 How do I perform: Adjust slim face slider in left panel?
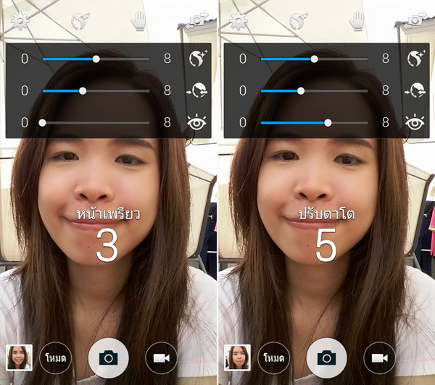tap(96, 91)
